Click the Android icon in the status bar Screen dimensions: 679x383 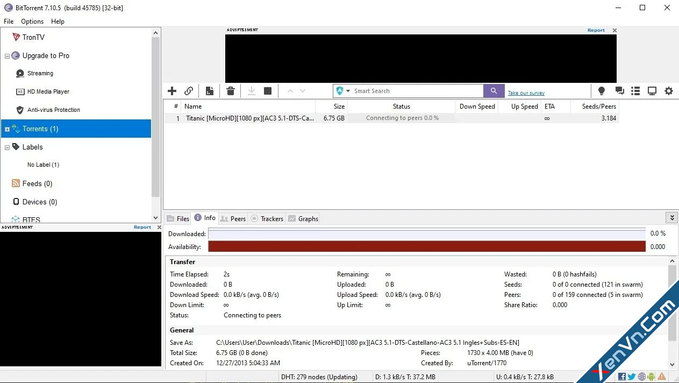click(x=651, y=377)
